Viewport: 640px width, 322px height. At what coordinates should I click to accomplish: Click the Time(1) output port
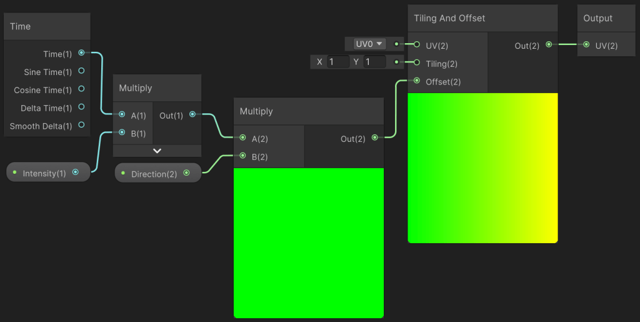tap(81, 54)
